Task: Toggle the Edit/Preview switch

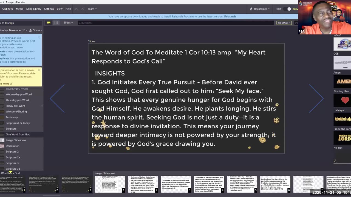Action: coord(287,9)
